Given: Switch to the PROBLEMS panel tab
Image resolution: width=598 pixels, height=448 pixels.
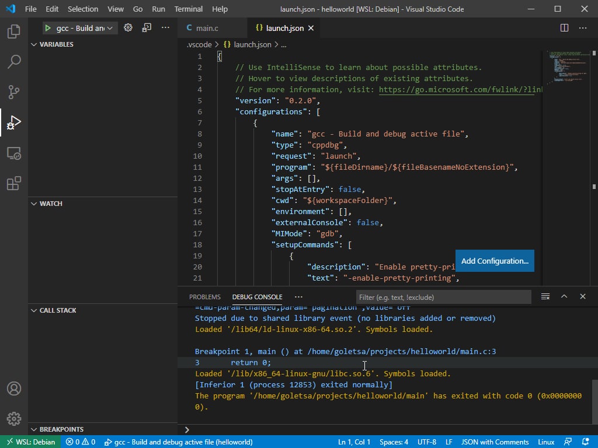Looking at the screenshot, I should [205, 297].
